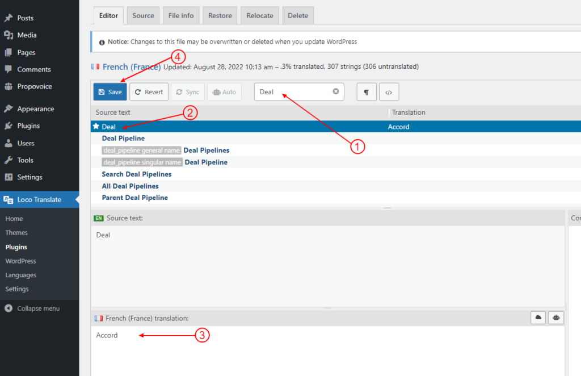Click the French flag next to language title
The width and height of the screenshot is (581, 376).
click(95, 66)
